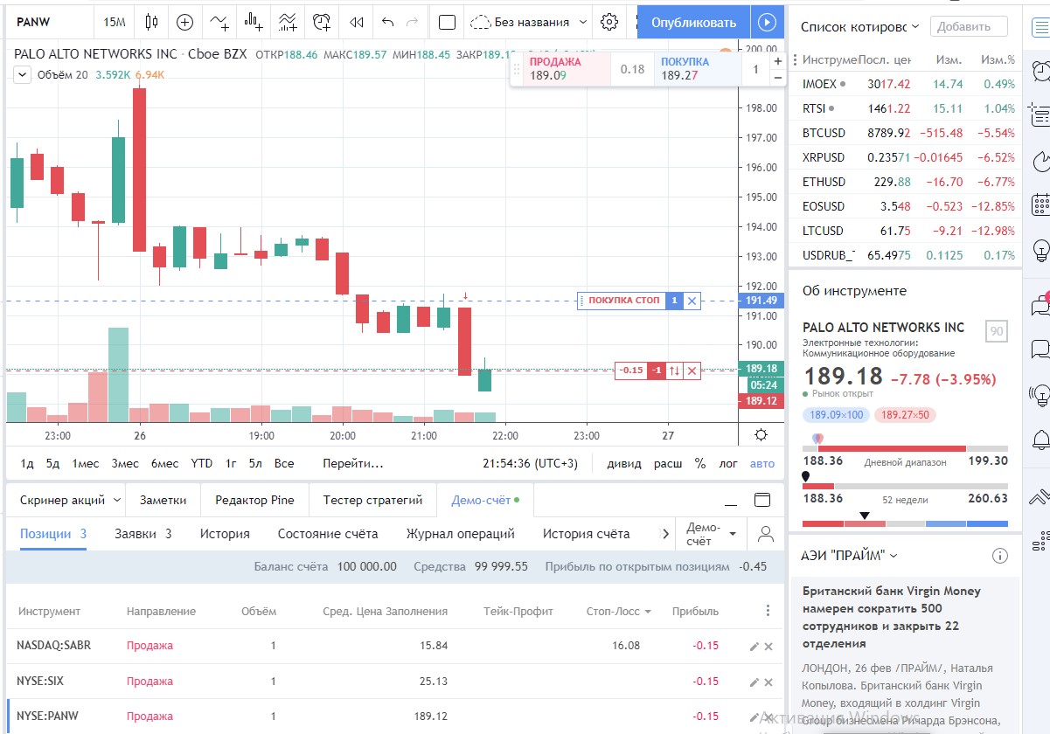
Task: Open indicator templates
Action: point(288,22)
